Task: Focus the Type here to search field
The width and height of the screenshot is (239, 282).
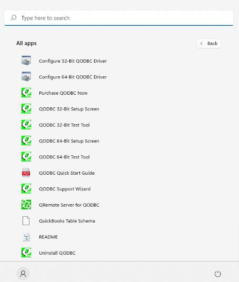Action: (119, 18)
